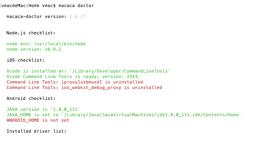Click the ios_webkit_debug_proxy uninstalled error line
The width and height of the screenshot is (259, 142).
click(84, 87)
